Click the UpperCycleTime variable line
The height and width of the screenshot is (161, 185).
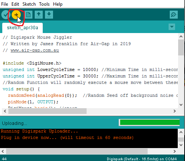(90, 76)
